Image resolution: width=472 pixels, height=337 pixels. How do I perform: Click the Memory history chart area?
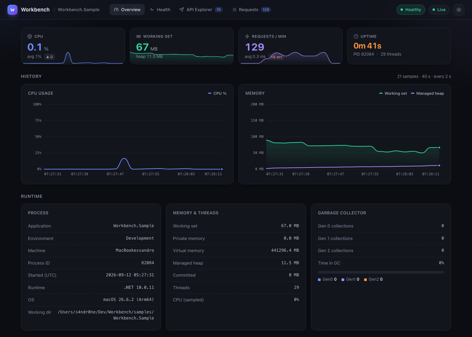point(353,154)
